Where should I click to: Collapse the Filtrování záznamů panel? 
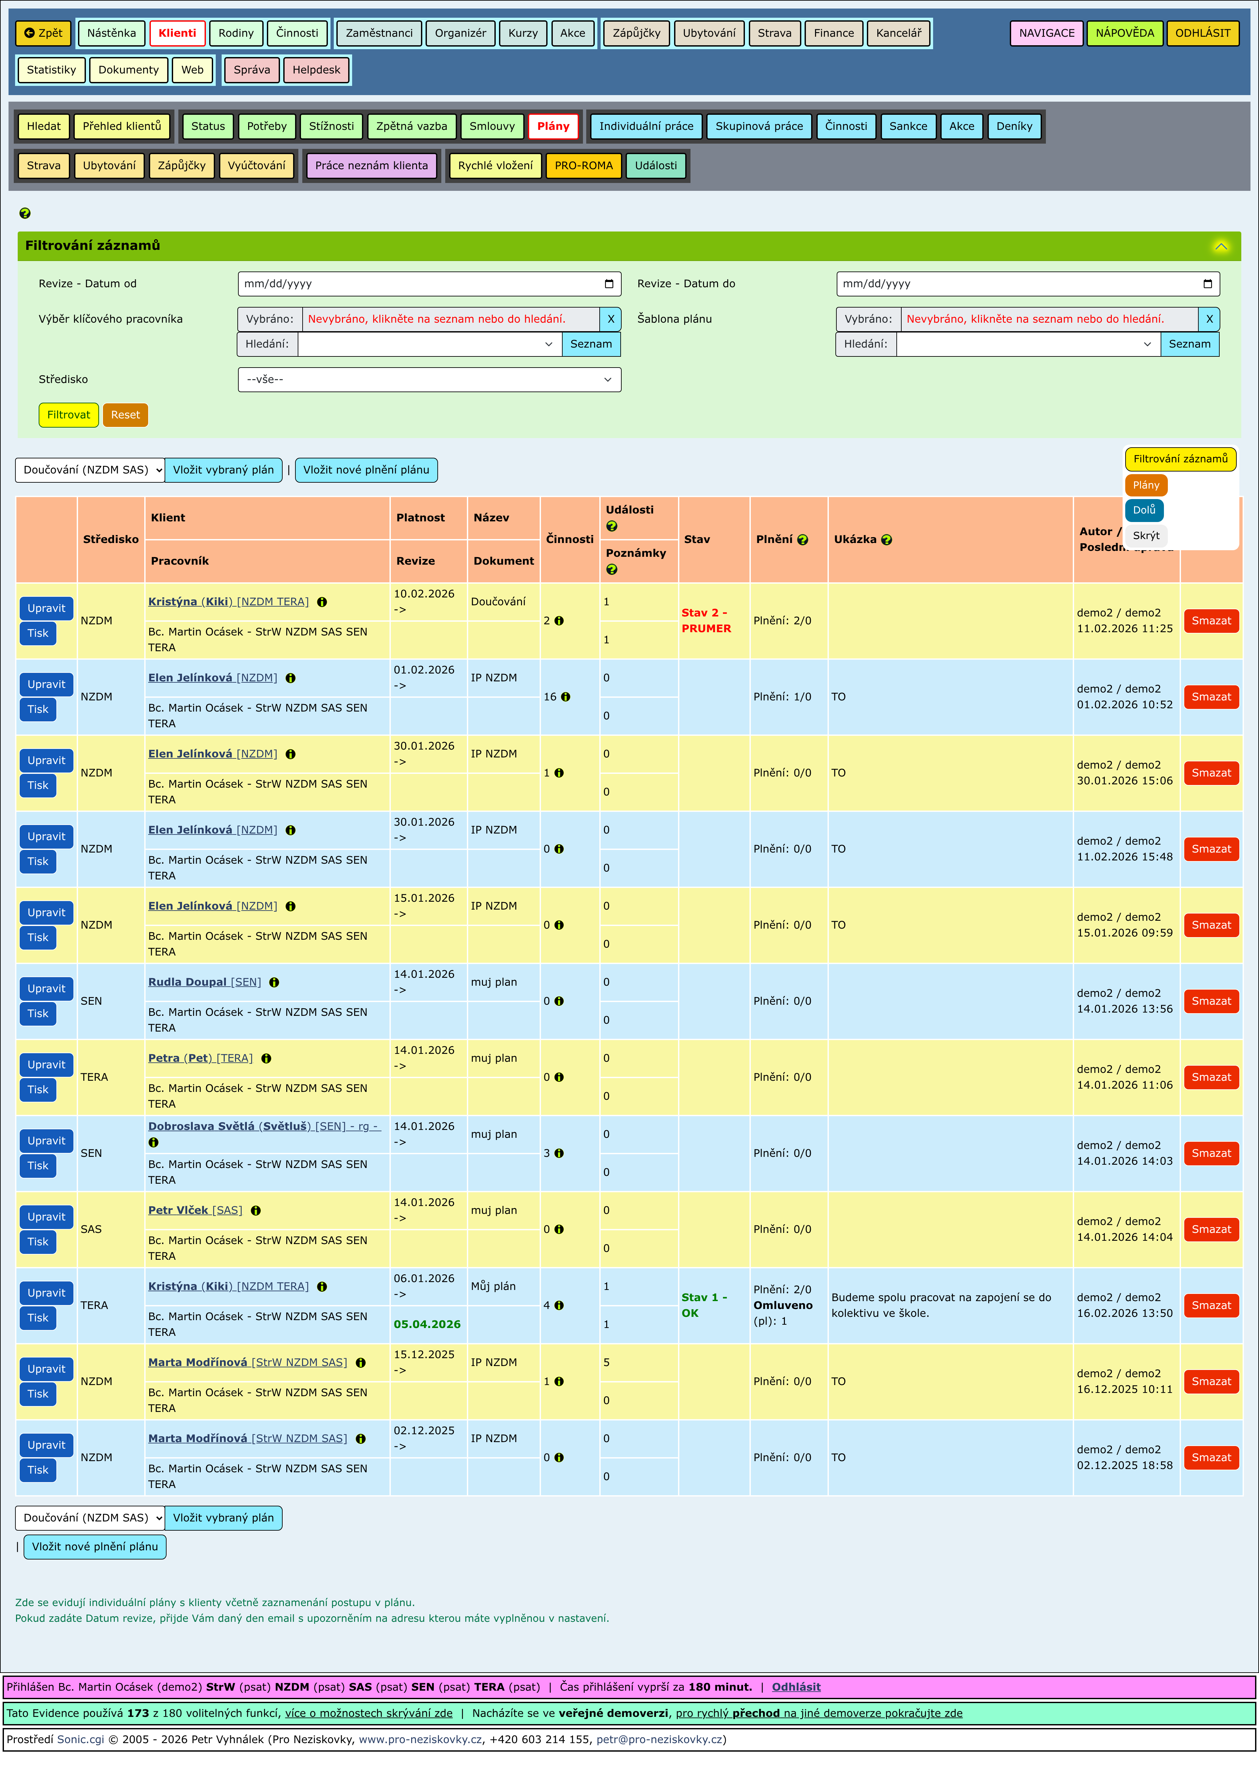tap(1220, 247)
